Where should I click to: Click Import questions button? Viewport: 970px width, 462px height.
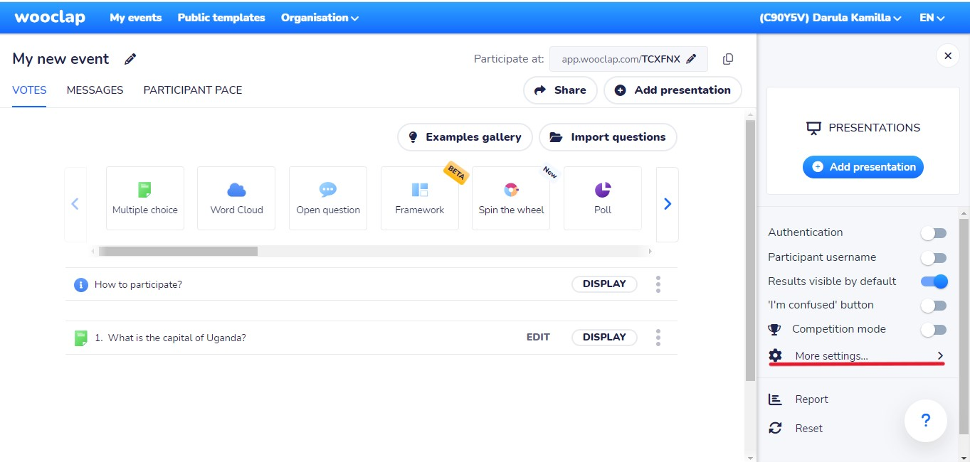[608, 137]
